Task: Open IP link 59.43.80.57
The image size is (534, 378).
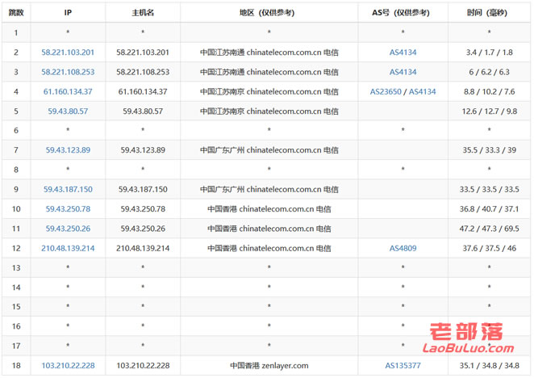Action: coord(68,111)
